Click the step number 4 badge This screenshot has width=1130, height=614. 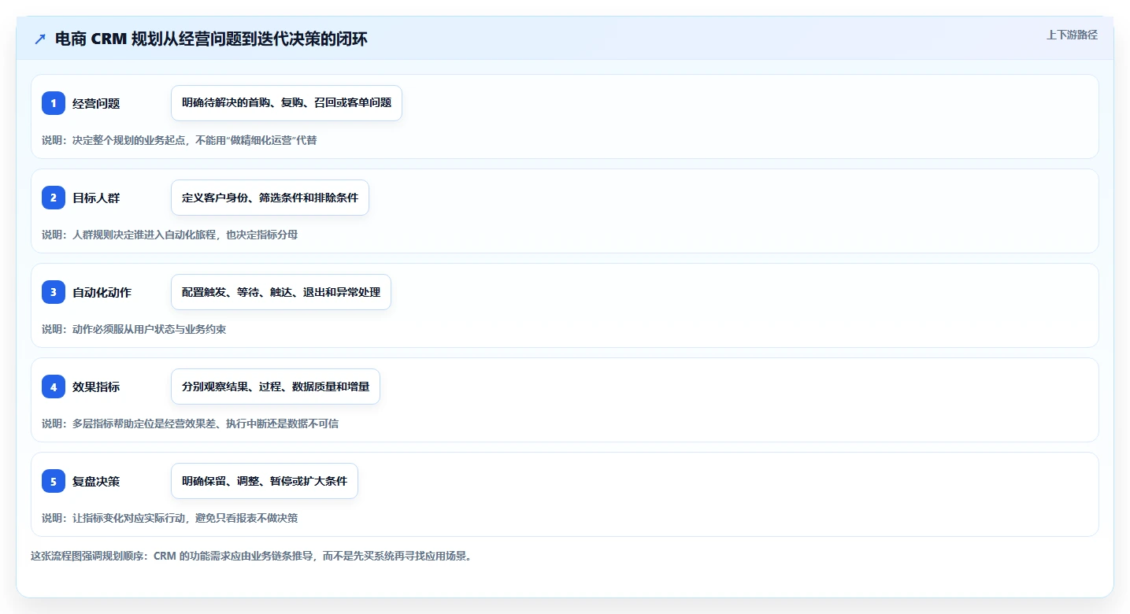(54, 387)
